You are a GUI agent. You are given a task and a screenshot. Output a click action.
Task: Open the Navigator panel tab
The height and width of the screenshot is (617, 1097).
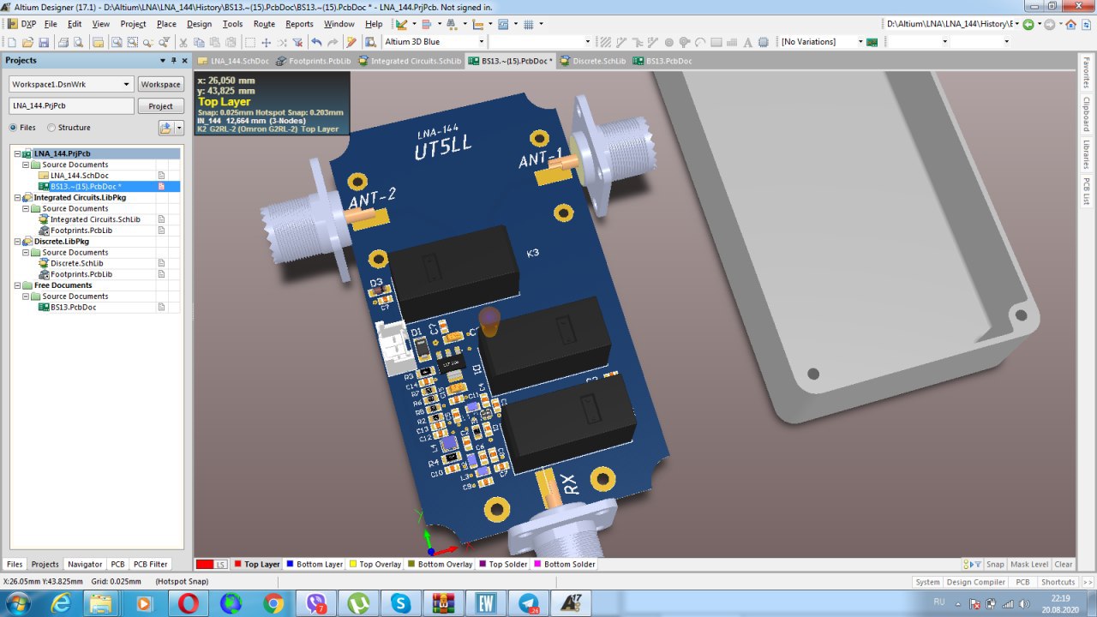pos(85,564)
